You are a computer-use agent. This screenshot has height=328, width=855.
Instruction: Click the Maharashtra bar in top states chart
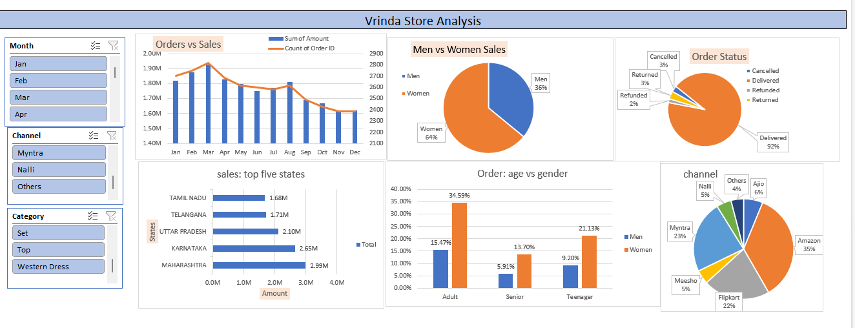[258, 265]
